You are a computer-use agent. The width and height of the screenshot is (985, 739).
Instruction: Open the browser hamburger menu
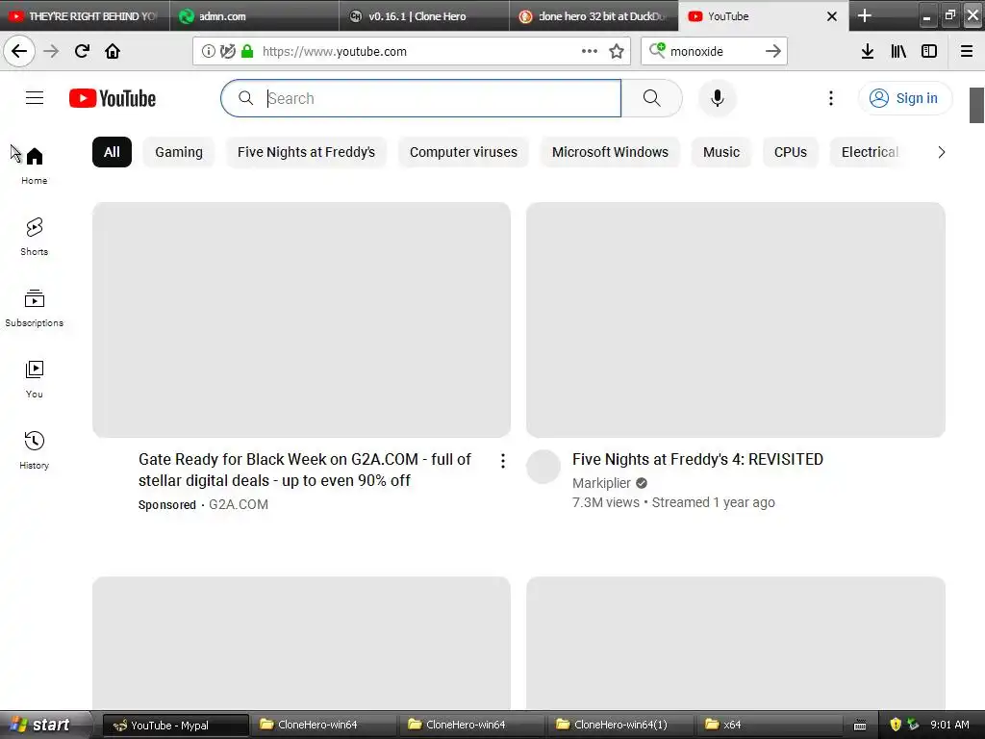click(x=966, y=51)
